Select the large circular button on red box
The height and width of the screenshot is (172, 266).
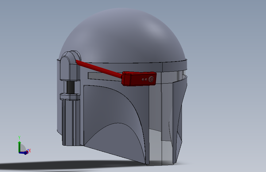point(151,79)
